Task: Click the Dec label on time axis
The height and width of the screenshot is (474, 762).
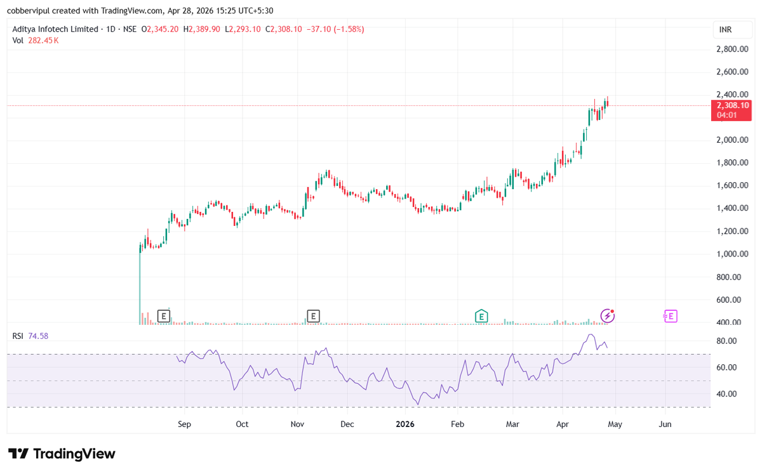Action: [x=347, y=424]
